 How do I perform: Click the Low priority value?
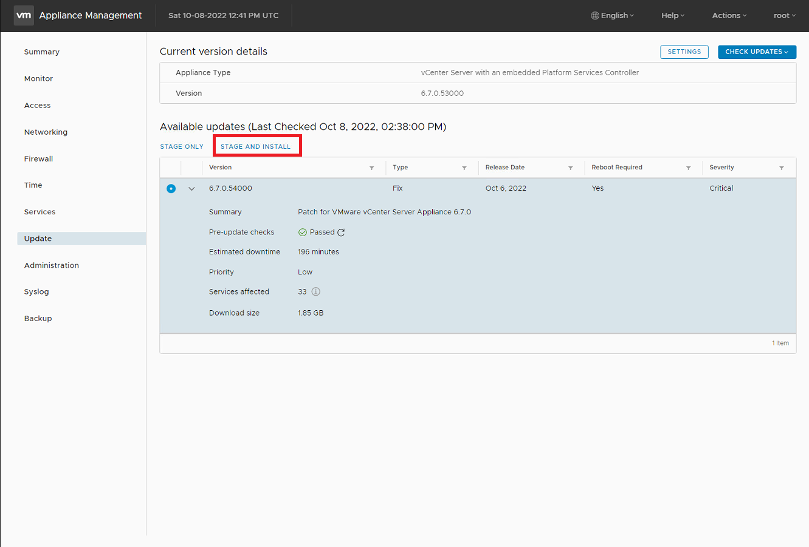tap(305, 273)
